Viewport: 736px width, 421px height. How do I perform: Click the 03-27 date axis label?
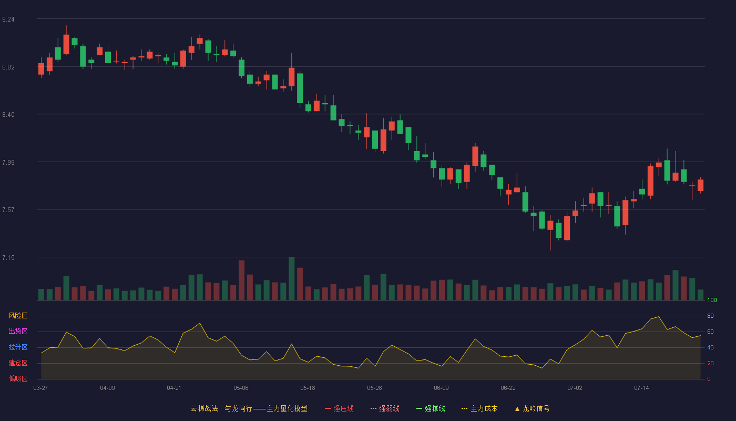40,388
